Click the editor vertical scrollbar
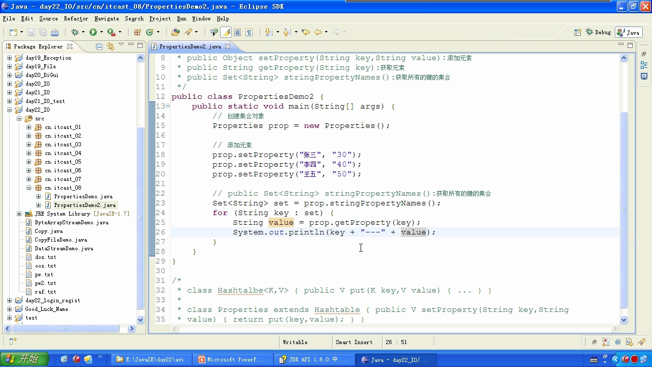Image resolution: width=652 pixels, height=367 pixels. (624, 209)
